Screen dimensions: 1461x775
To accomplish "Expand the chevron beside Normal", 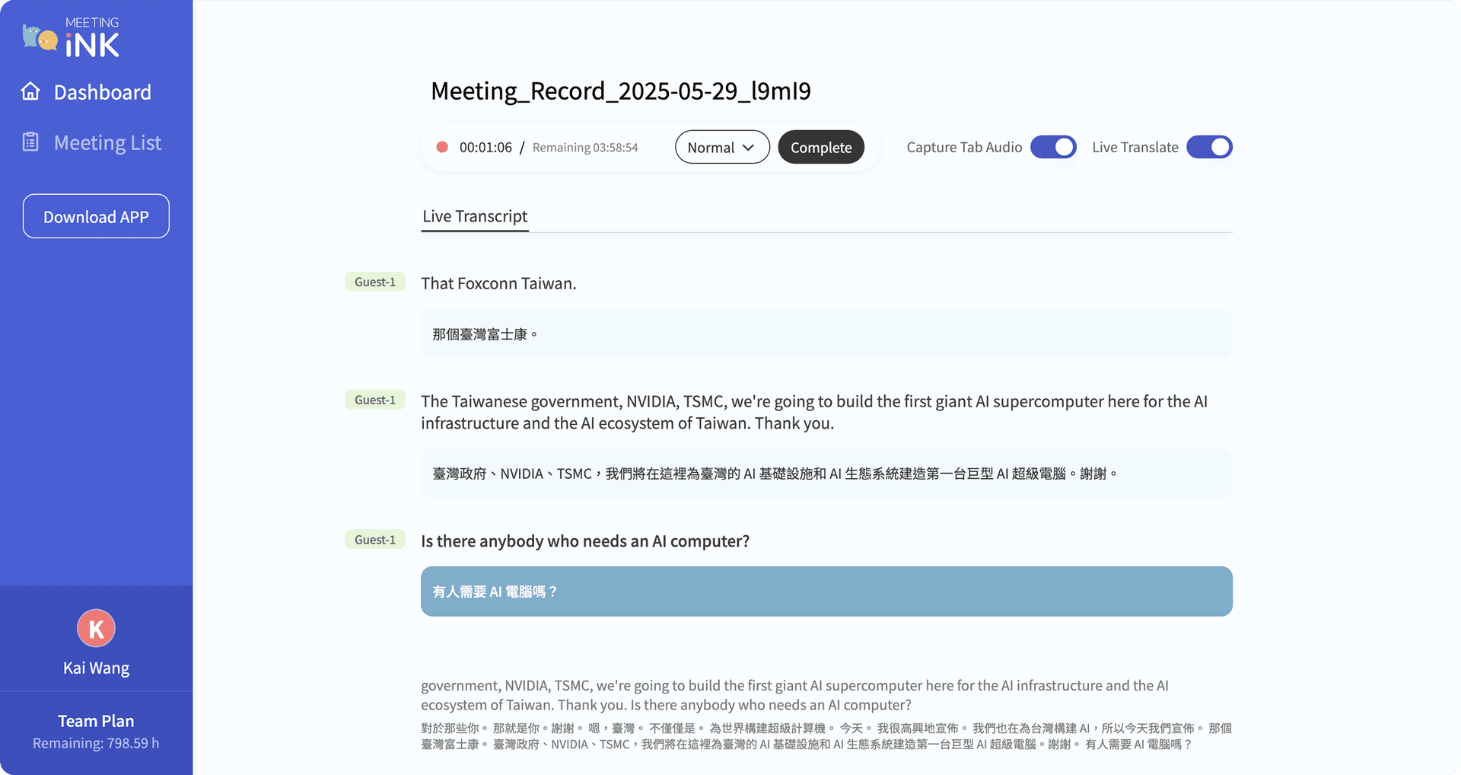I will pos(748,148).
